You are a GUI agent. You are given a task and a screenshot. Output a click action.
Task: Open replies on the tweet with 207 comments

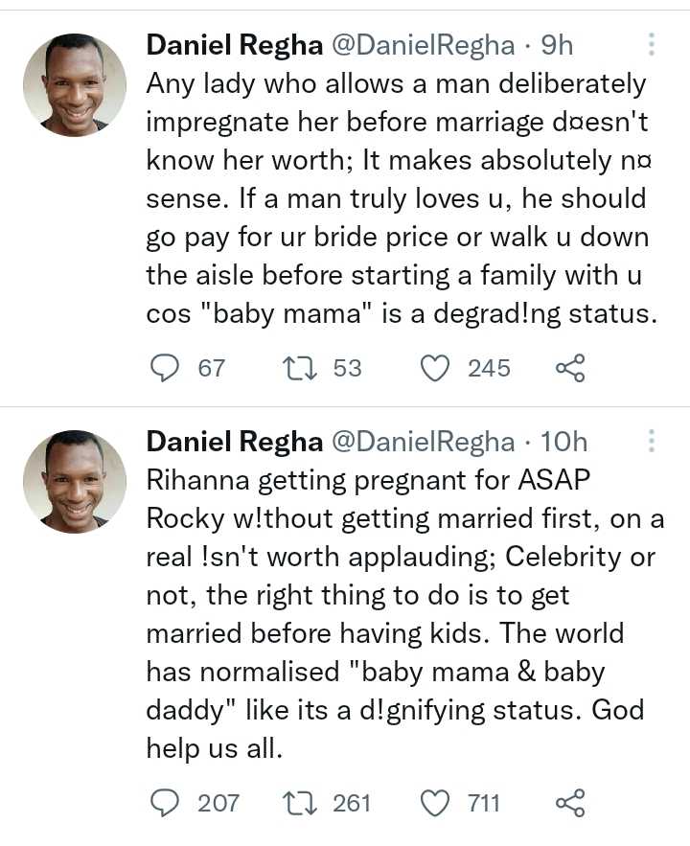(x=166, y=802)
